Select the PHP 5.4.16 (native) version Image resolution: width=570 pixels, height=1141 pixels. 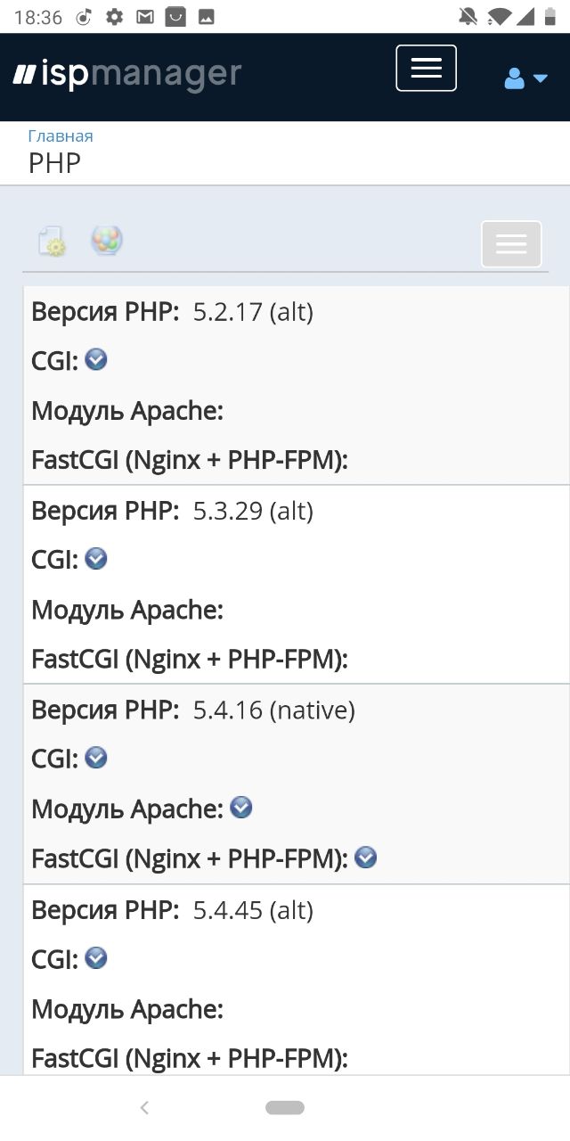[296, 784]
